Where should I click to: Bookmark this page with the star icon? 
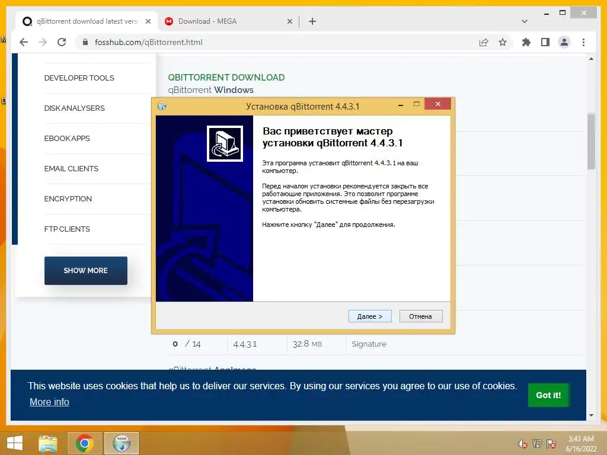[503, 42]
